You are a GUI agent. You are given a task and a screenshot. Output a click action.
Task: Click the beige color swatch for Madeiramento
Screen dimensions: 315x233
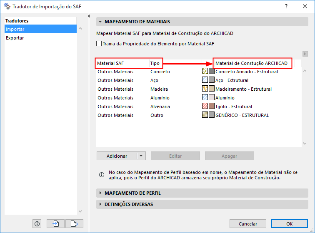(212, 89)
